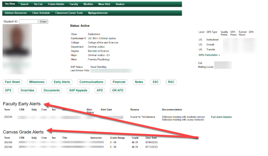Open the Early Alerts section button
Viewport: 268px width, 156px height.
pos(62,82)
